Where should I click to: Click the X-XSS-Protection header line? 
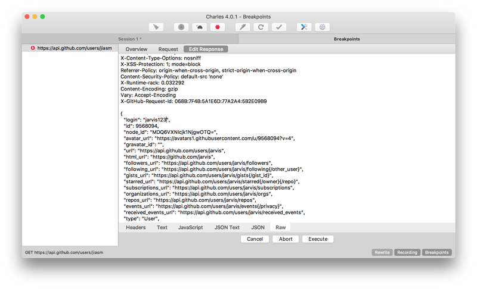pyautogui.click(x=160, y=64)
